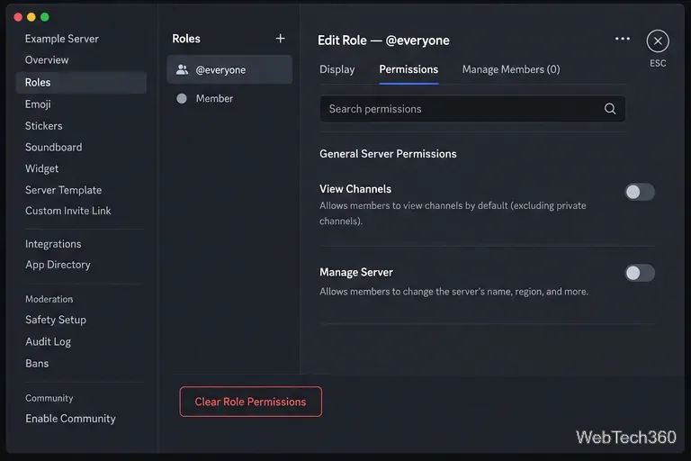The width and height of the screenshot is (691, 461).
Task: Open Soundboard settings
Action: click(53, 147)
